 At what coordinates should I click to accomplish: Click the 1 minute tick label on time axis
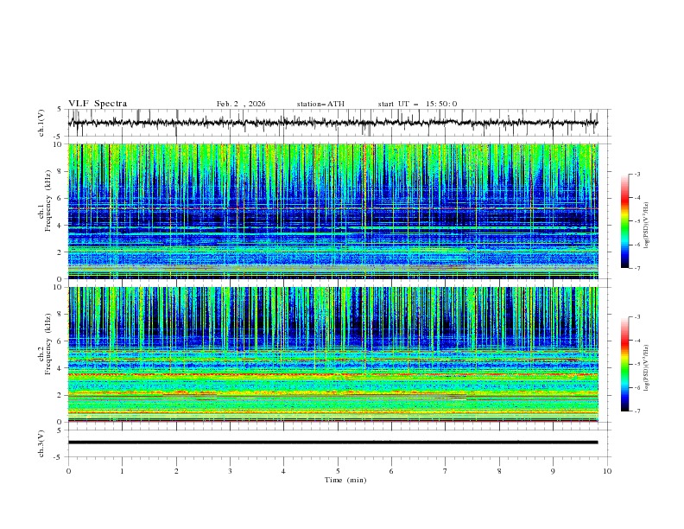[122, 471]
